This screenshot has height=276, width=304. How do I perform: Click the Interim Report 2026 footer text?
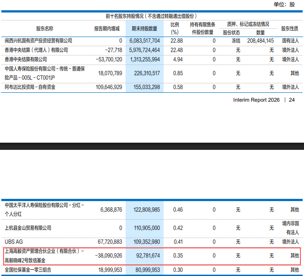click(256, 100)
